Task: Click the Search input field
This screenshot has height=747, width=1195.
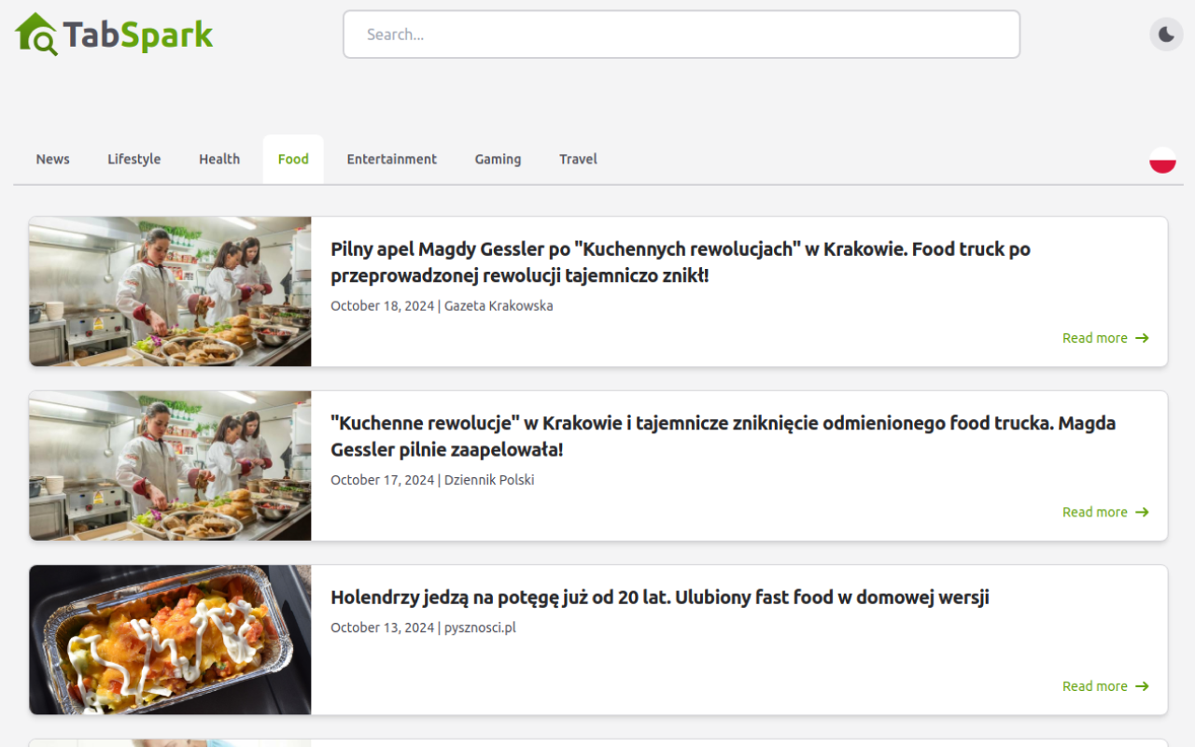Action: click(x=682, y=34)
